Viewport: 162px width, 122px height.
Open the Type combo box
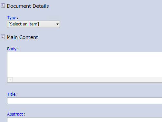(33, 24)
